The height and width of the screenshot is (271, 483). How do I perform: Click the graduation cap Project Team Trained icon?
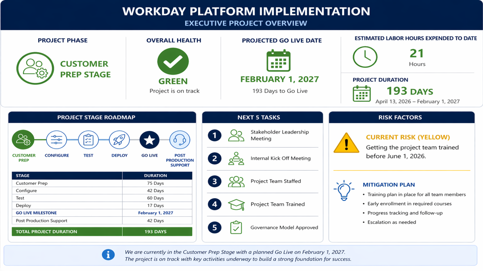(236, 205)
